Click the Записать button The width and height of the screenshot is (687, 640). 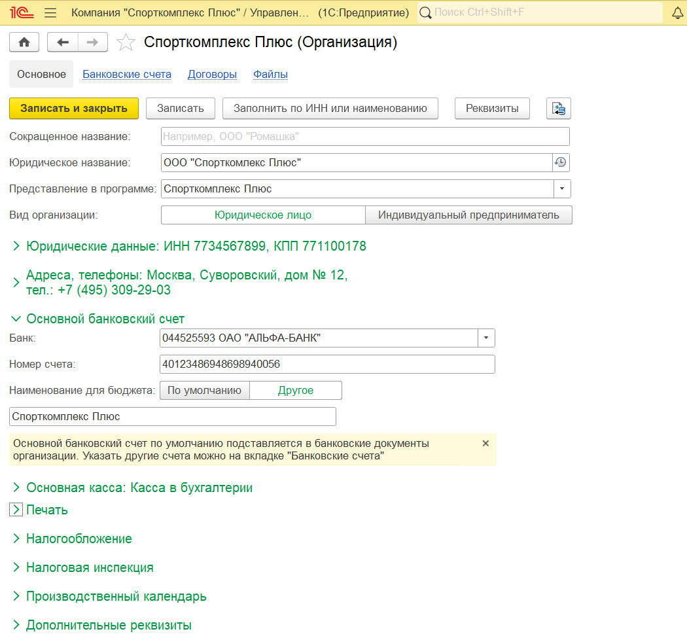point(181,108)
